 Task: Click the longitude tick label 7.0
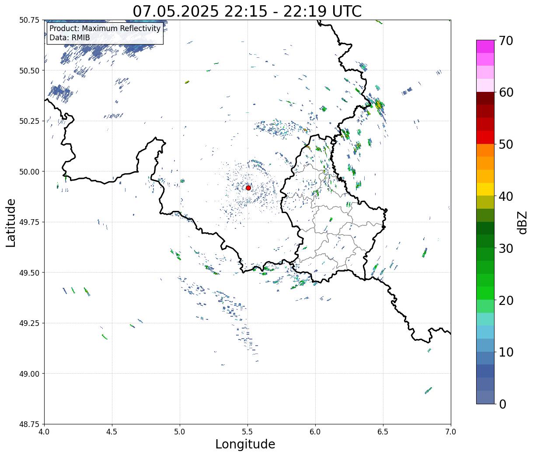click(451, 432)
